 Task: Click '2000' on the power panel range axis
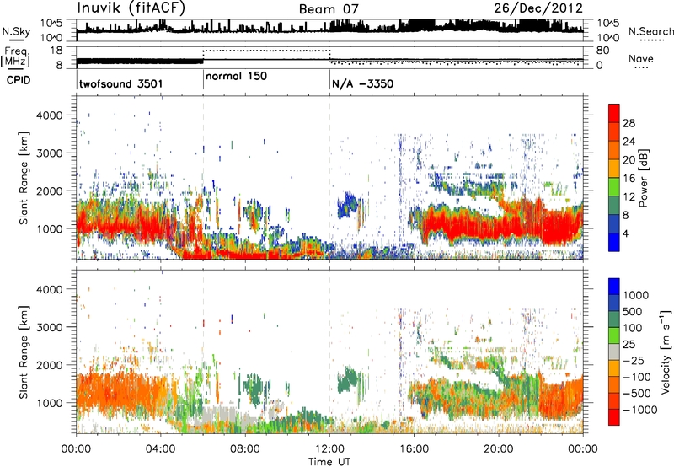(x=49, y=191)
